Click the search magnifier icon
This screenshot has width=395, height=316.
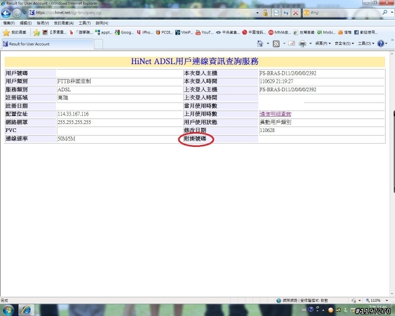click(385, 12)
